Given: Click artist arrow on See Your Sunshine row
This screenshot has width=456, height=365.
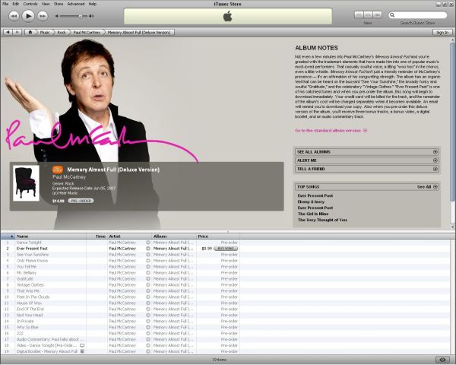Looking at the screenshot, I should pos(148,255).
